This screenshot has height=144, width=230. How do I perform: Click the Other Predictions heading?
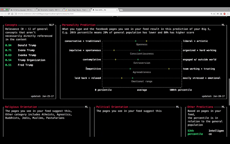[x=200, y=107]
